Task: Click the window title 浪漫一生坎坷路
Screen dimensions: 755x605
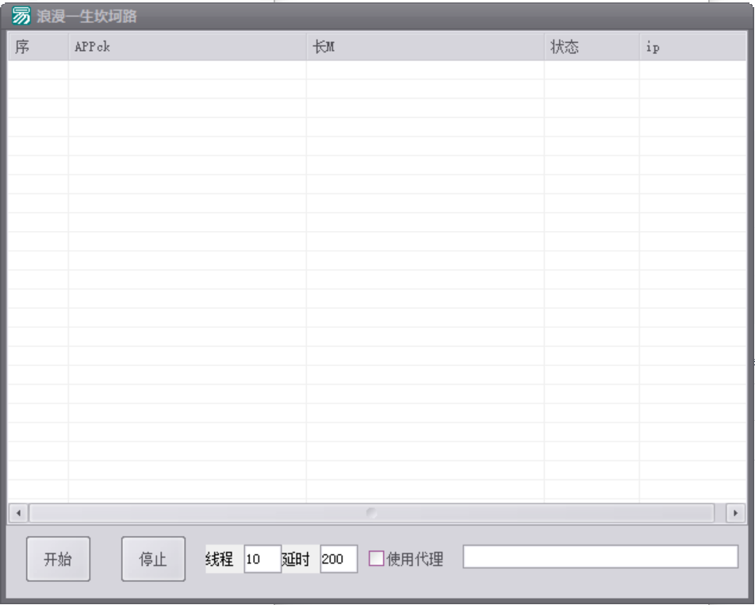Action: coord(87,16)
